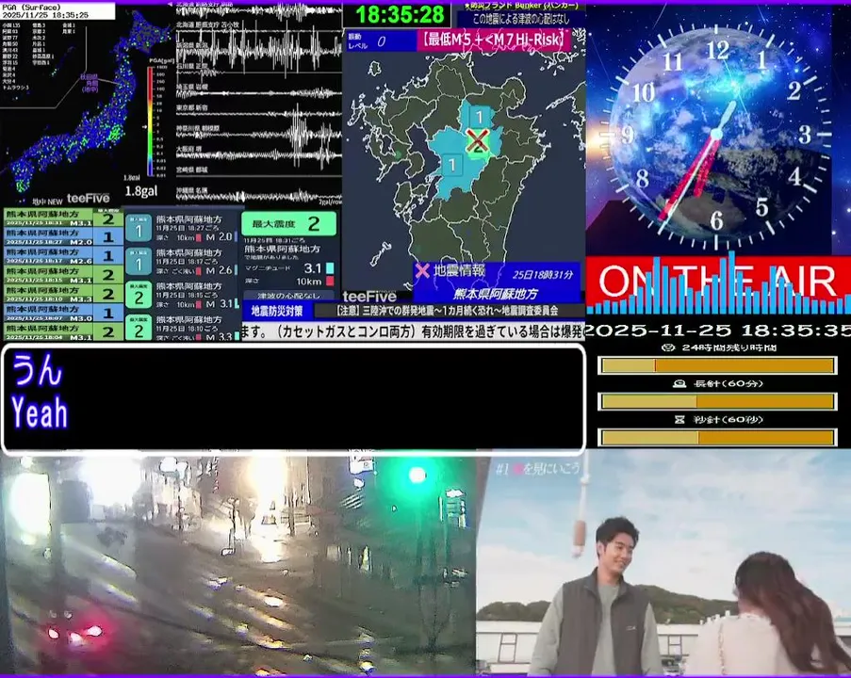Click the hourglass icon beside 秒針(60秒)

pyautogui.click(x=679, y=420)
